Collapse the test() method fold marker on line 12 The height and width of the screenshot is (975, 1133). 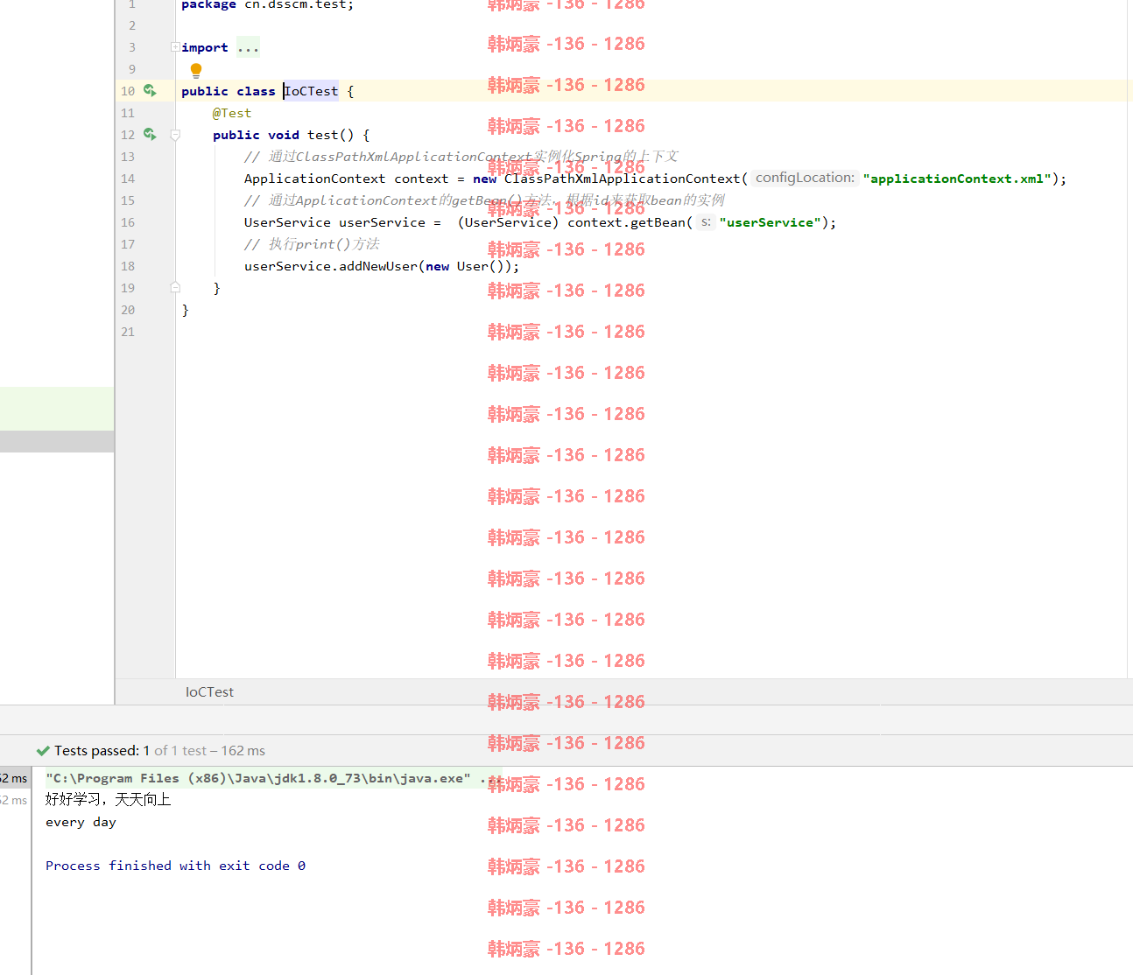175,135
